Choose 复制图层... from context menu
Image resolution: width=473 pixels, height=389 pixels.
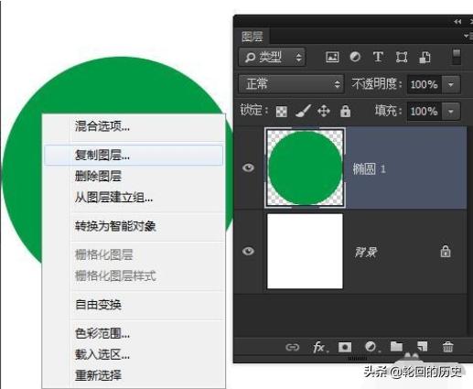coord(134,156)
